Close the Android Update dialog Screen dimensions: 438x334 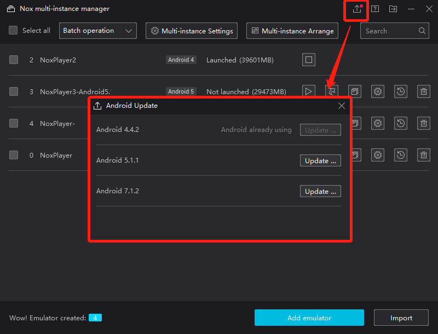341,106
